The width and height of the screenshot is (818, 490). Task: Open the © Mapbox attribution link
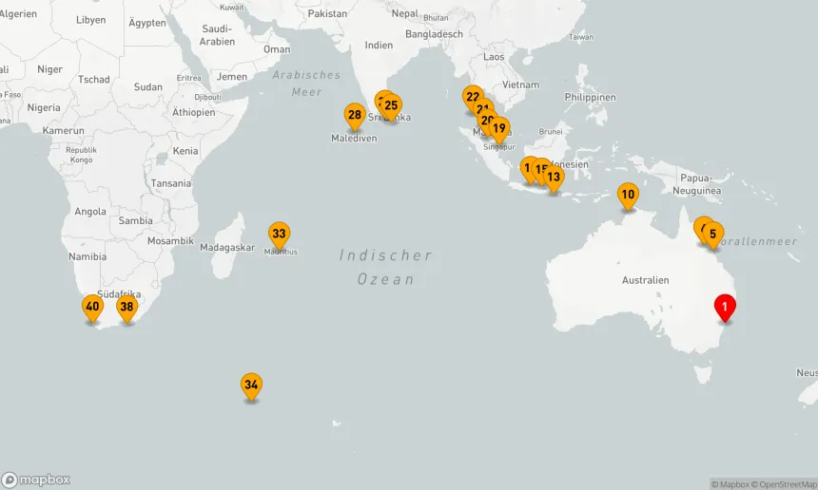click(x=730, y=484)
